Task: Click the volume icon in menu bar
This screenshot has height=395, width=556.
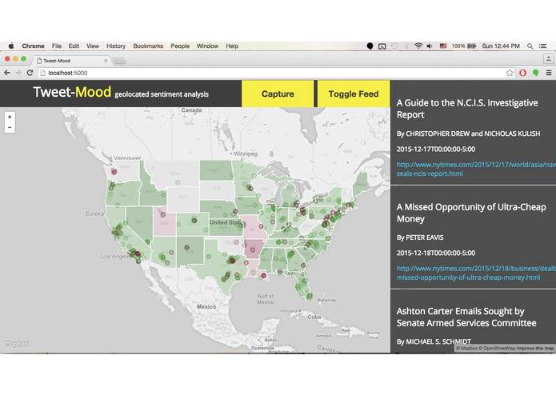Action: click(430, 46)
